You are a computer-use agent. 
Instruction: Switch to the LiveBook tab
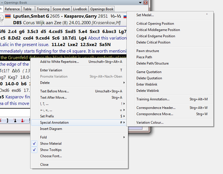[x=80, y=9]
